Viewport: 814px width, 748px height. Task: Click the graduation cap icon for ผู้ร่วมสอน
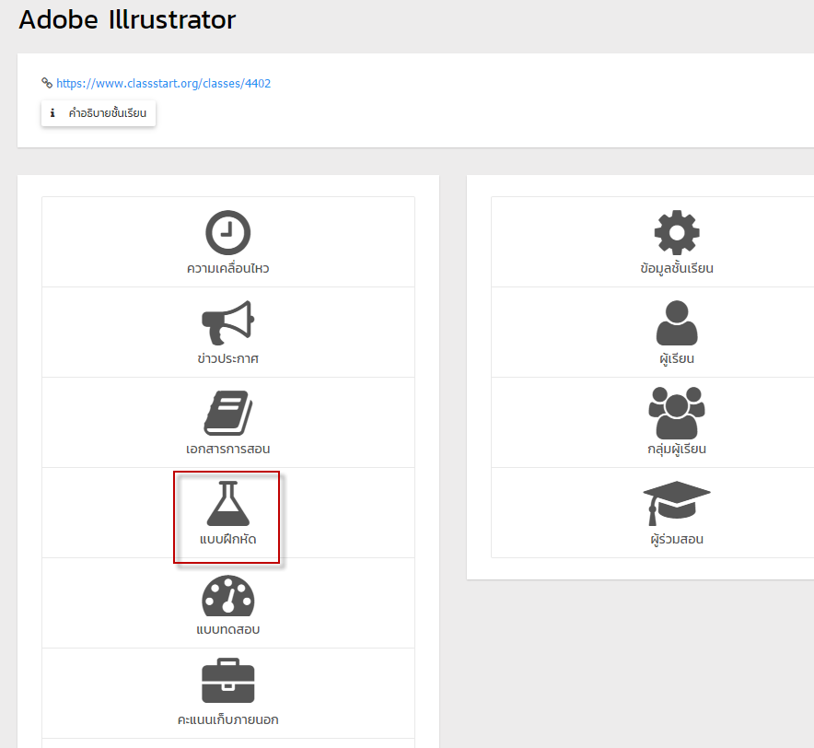point(677,503)
